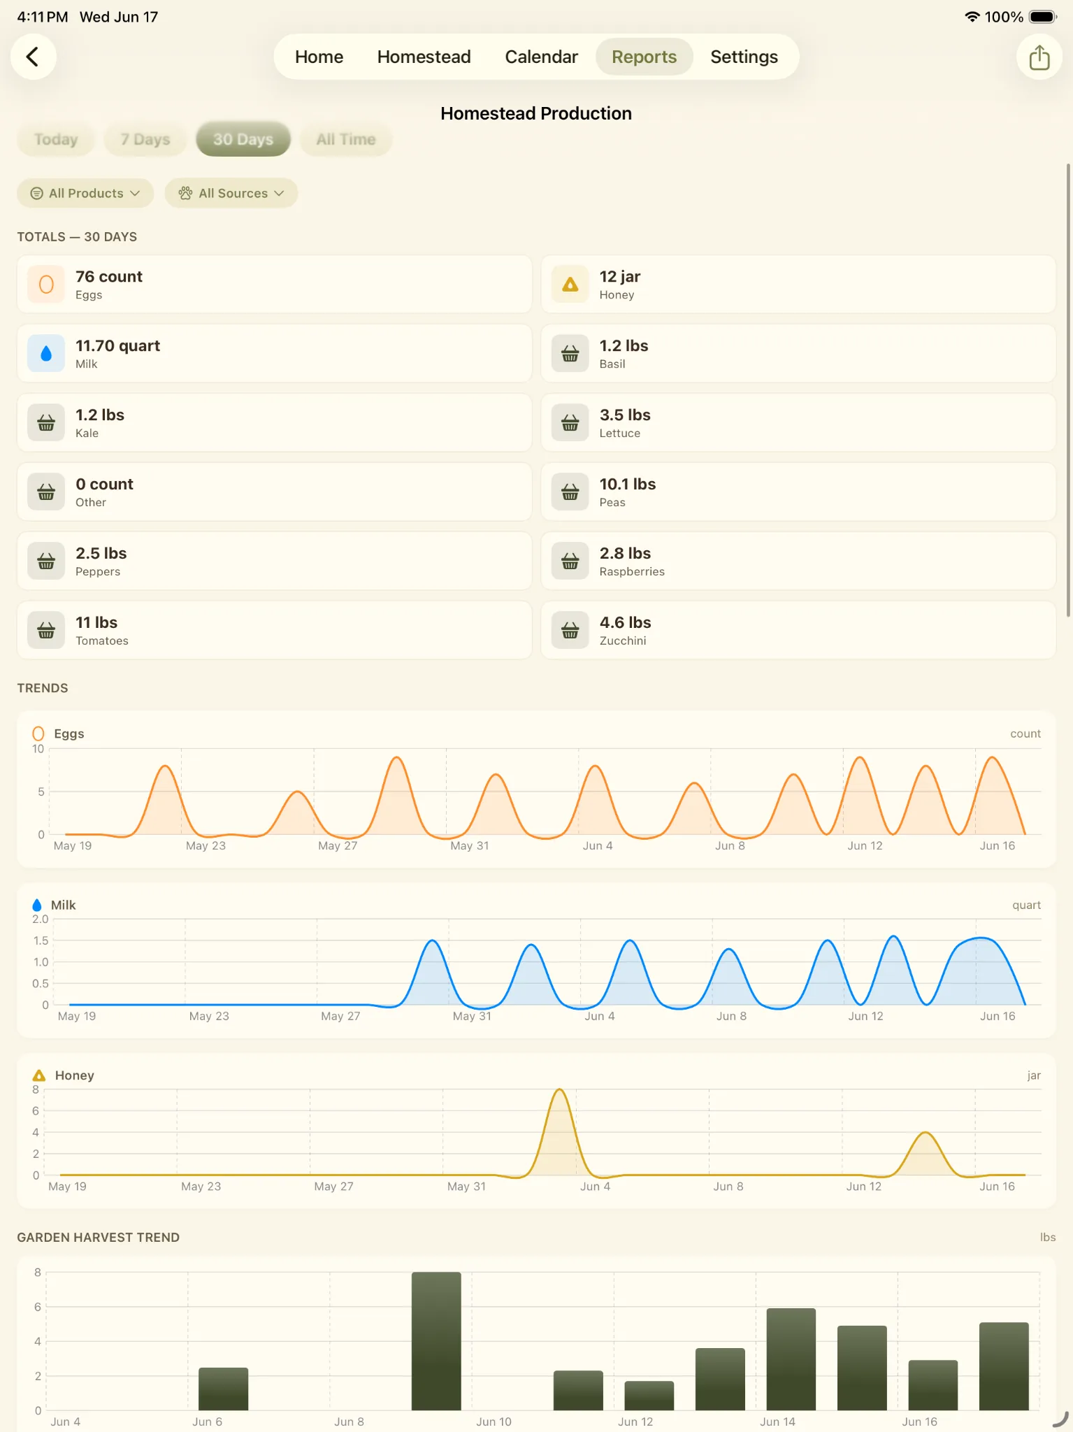The height and width of the screenshot is (1432, 1073).
Task: Open the Settings tab
Action: 744,57
